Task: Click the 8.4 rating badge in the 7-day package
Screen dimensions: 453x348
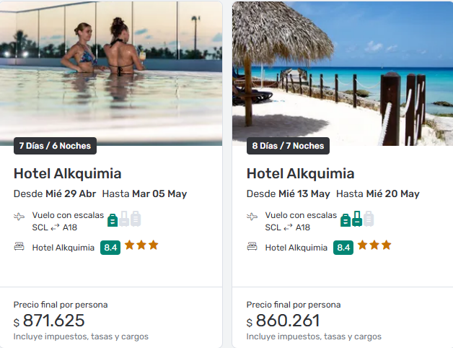Action: [x=110, y=248]
